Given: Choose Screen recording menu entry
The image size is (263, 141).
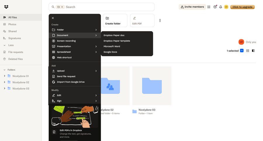Looking at the screenshot, I should point(75,41).
